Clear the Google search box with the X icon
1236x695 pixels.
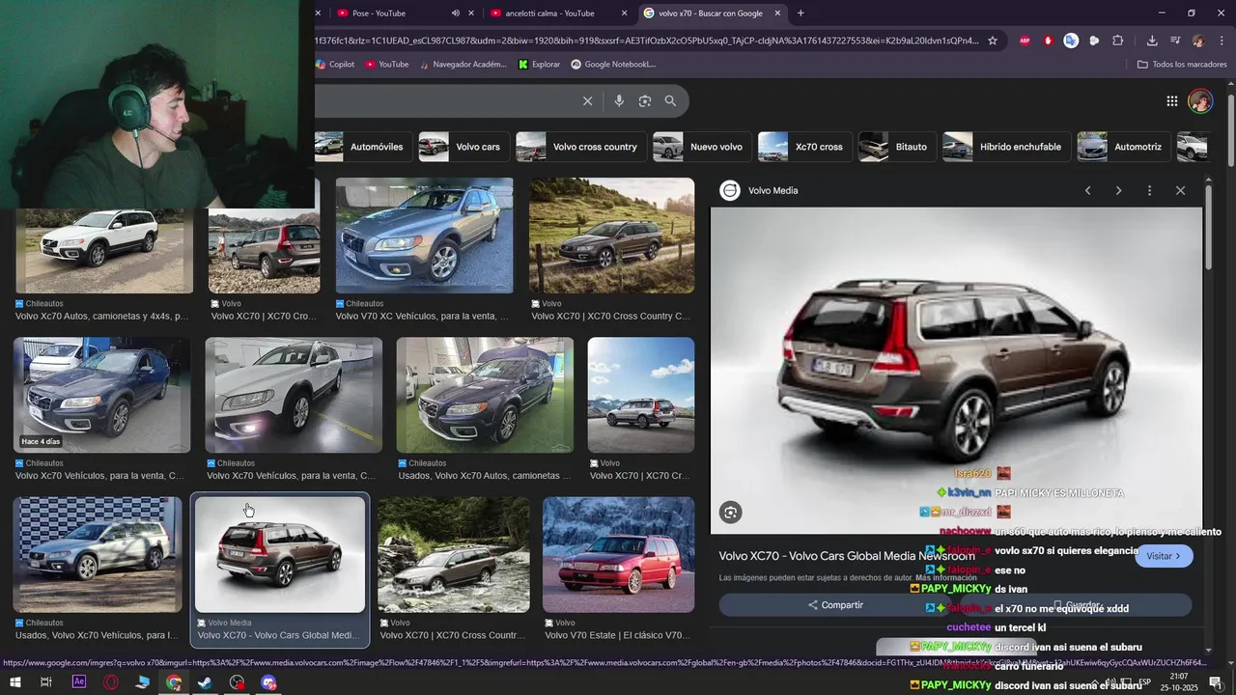[587, 100]
